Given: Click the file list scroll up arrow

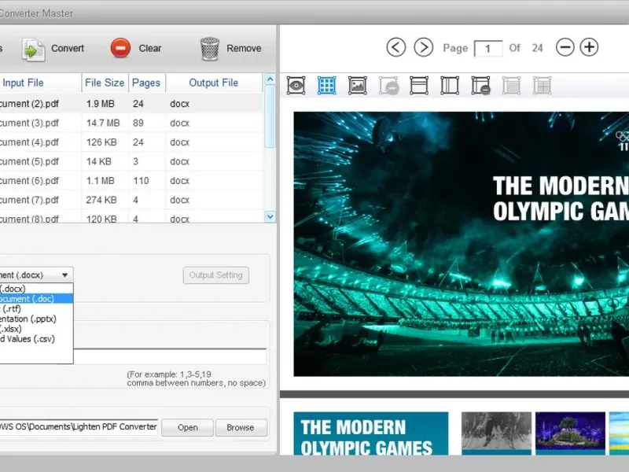Looking at the screenshot, I should coord(270,79).
